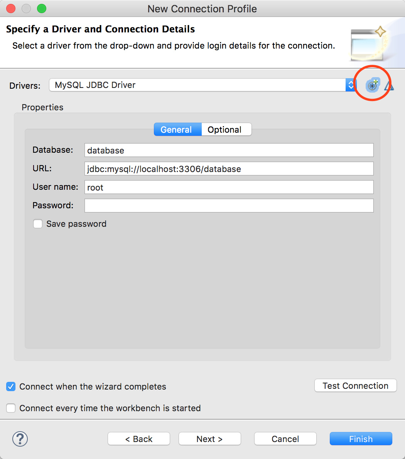Click Finish to create the profile
Image resolution: width=405 pixels, height=459 pixels.
pos(361,439)
